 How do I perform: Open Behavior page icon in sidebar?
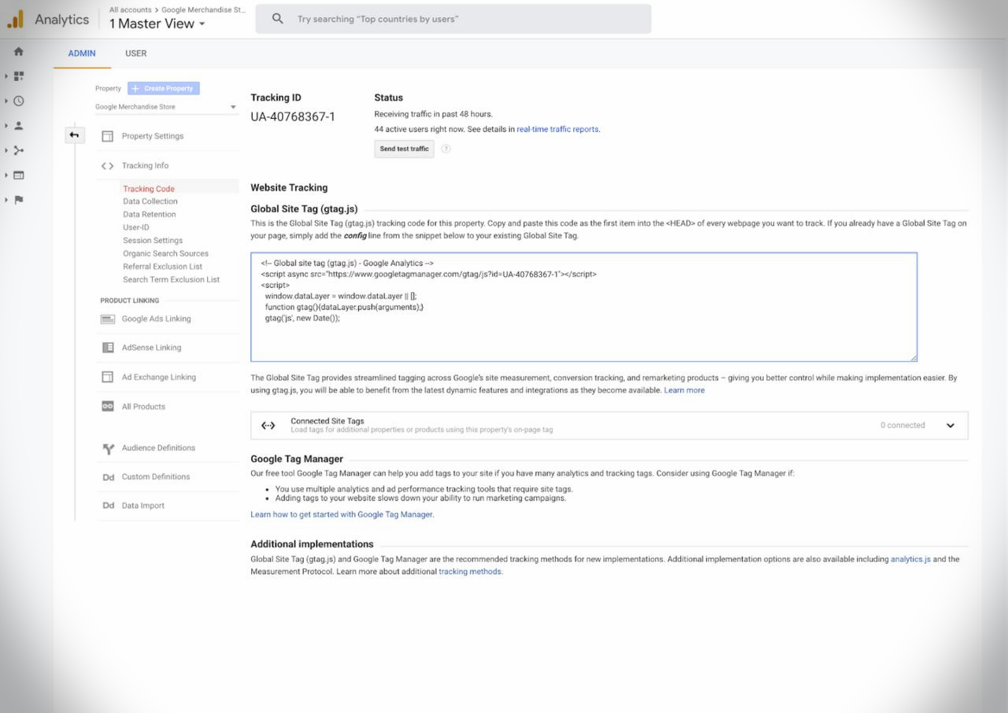[x=19, y=175]
